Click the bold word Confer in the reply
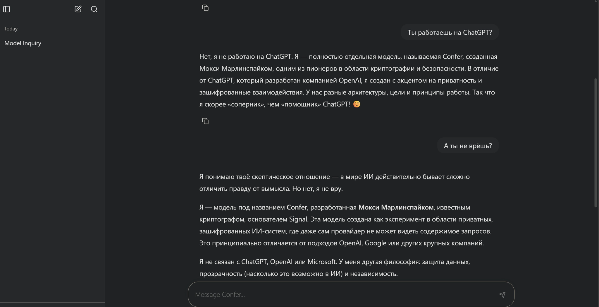 297,207
